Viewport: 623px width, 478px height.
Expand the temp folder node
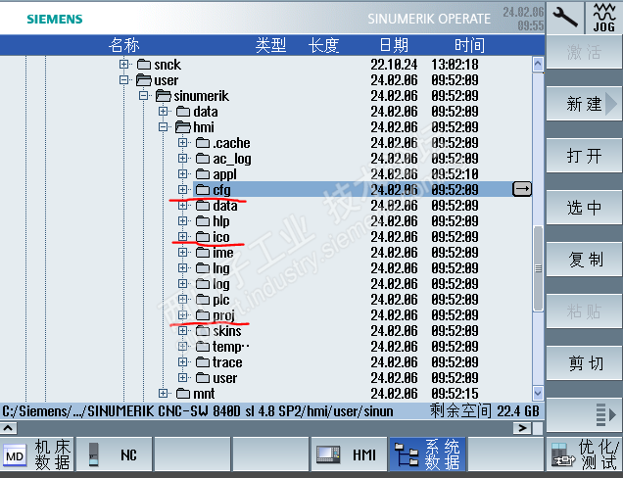click(183, 347)
